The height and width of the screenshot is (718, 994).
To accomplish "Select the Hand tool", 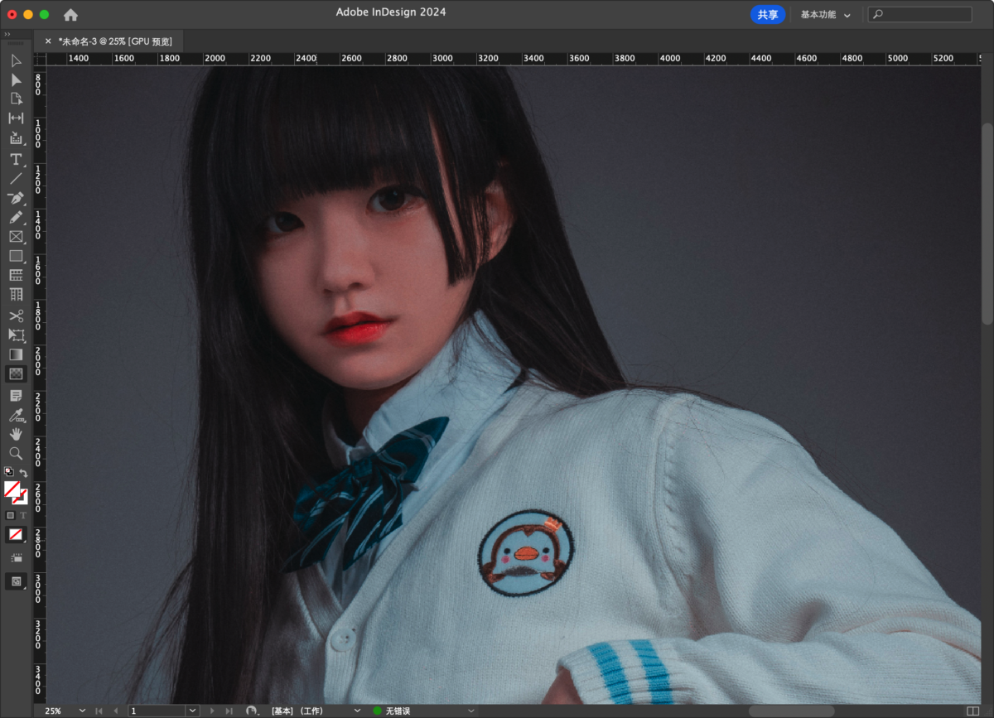I will pos(16,434).
